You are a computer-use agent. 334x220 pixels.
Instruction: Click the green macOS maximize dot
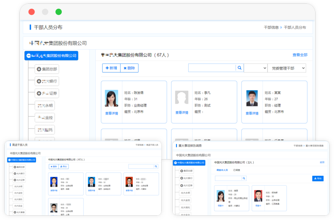(x=58, y=12)
